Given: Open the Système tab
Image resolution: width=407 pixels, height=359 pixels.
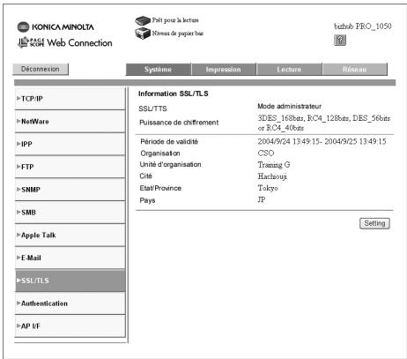Looking at the screenshot, I should pos(159,70).
